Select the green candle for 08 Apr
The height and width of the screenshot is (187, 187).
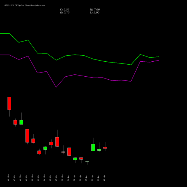(93, 147)
